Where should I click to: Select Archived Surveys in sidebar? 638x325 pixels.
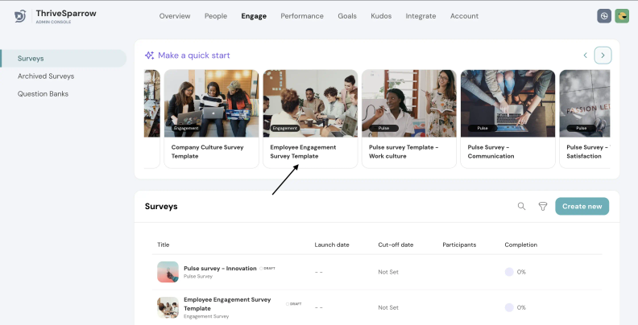pos(46,76)
